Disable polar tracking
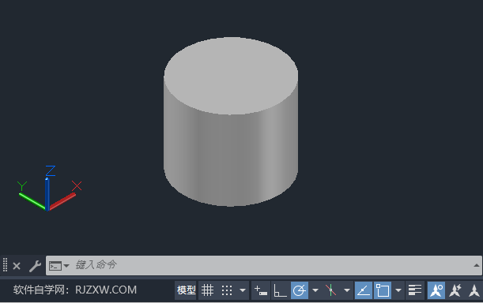Screen dimensions: 483x303 click(300, 290)
